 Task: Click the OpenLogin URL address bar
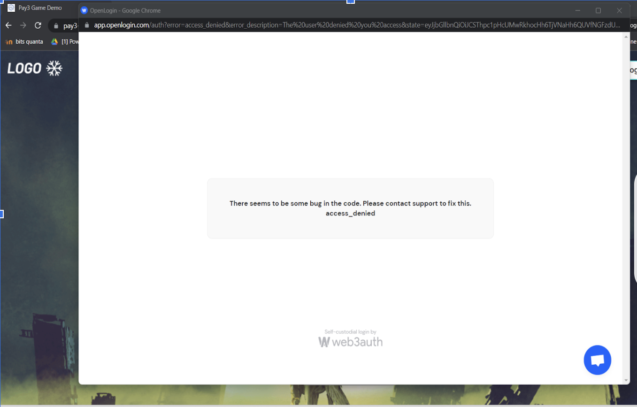(x=282, y=25)
